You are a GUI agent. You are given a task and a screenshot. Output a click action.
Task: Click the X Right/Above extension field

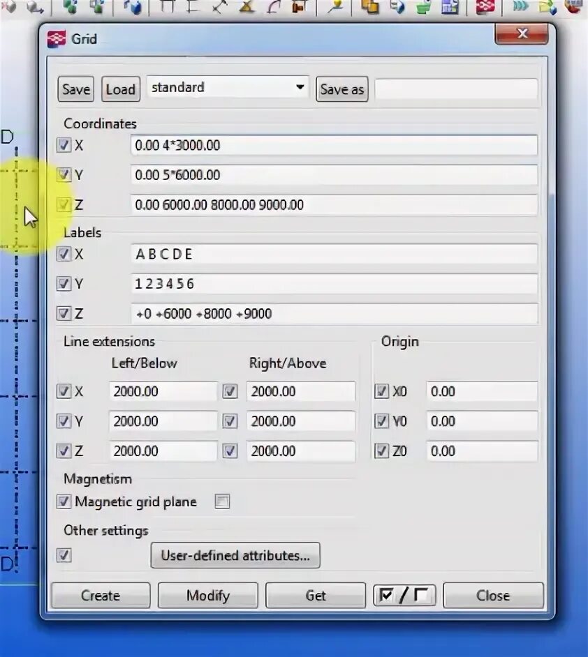pos(301,391)
